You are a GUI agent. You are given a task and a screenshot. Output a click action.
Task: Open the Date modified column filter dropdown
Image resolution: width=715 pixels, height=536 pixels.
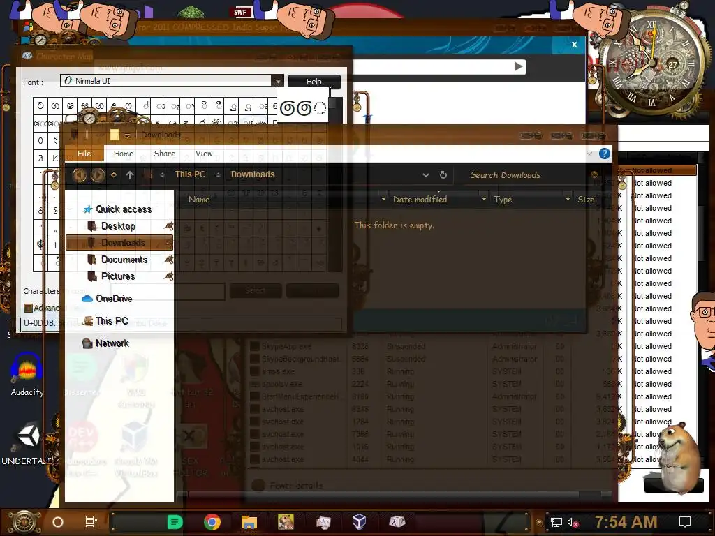click(x=484, y=200)
